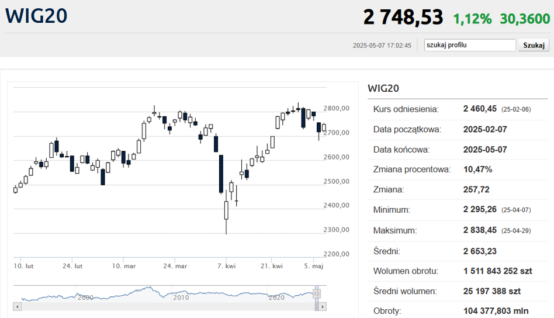Click the maximum value 2 838,45

tap(480, 230)
